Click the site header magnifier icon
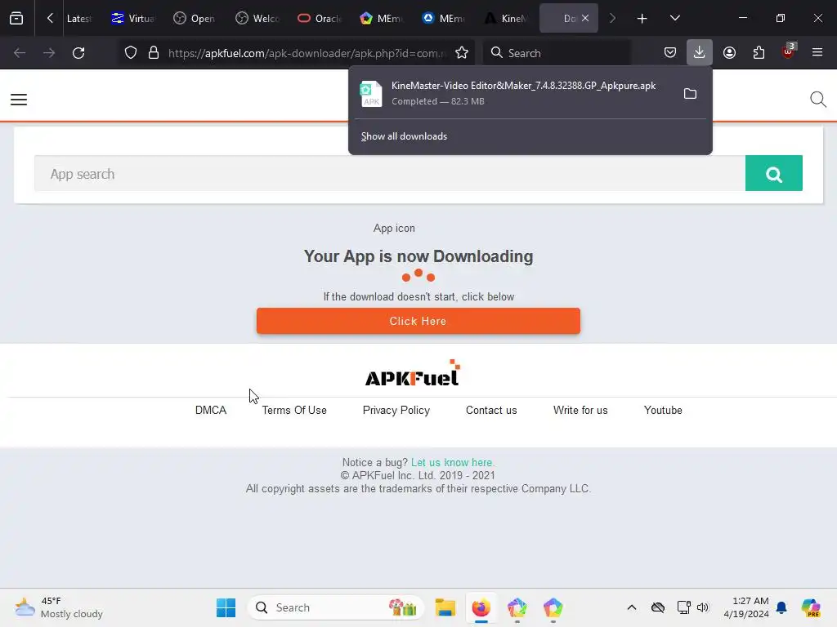This screenshot has width=837, height=627. coord(817,99)
